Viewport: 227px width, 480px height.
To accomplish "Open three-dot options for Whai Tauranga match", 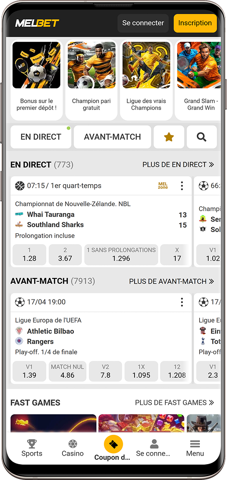I will (x=182, y=186).
